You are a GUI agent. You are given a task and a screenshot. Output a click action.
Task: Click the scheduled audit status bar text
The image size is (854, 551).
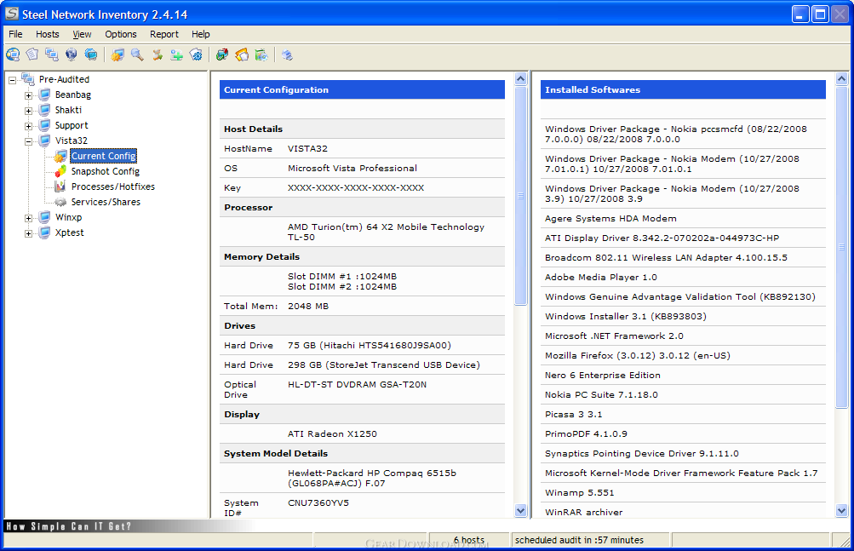pyautogui.click(x=579, y=540)
